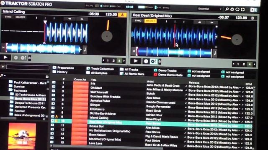
Task: Toggle fullscreen icon in header
Action: point(243,10)
